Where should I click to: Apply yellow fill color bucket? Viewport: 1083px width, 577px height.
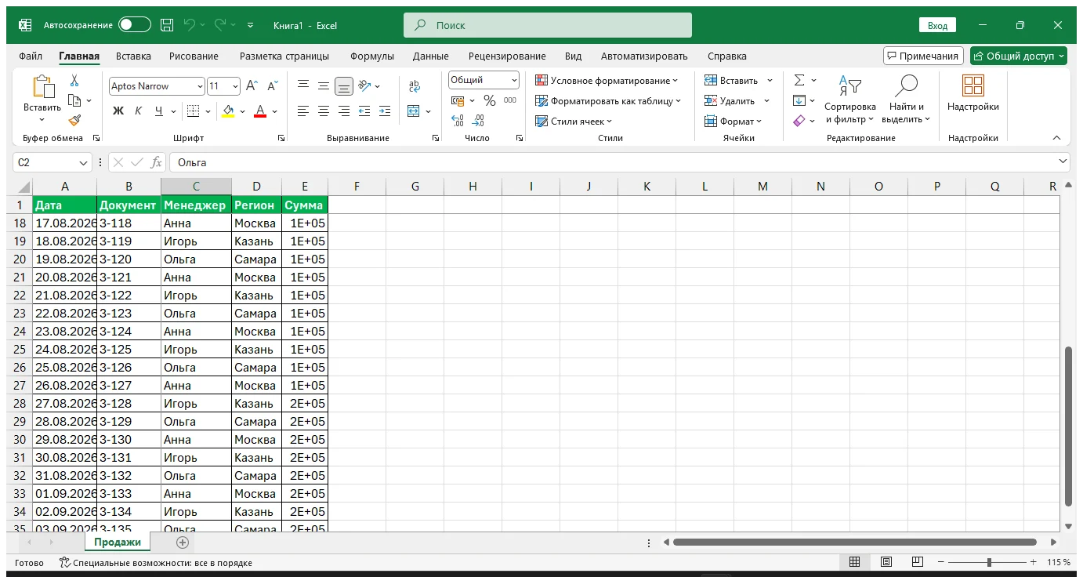(228, 111)
